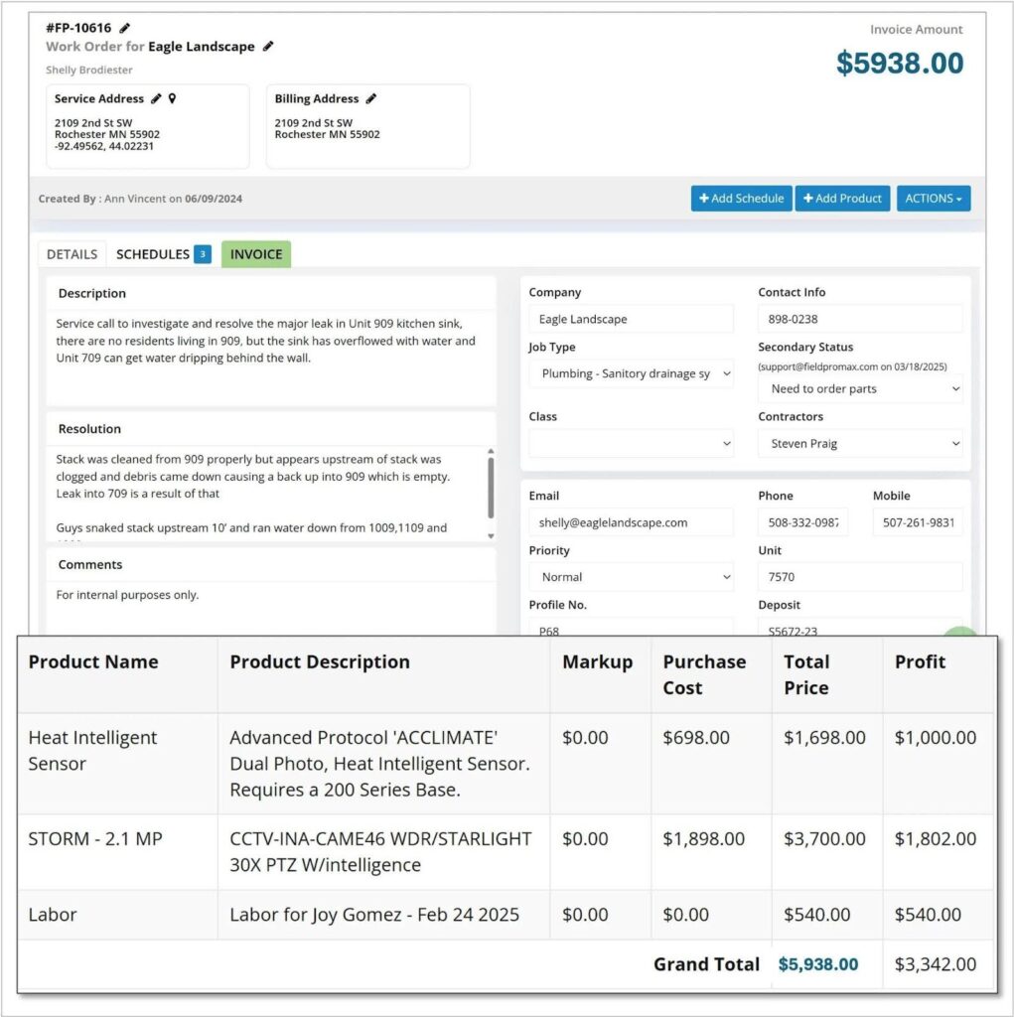1014x1017 pixels.
Task: Expand the Contractors dropdown
Action: [x=860, y=444]
